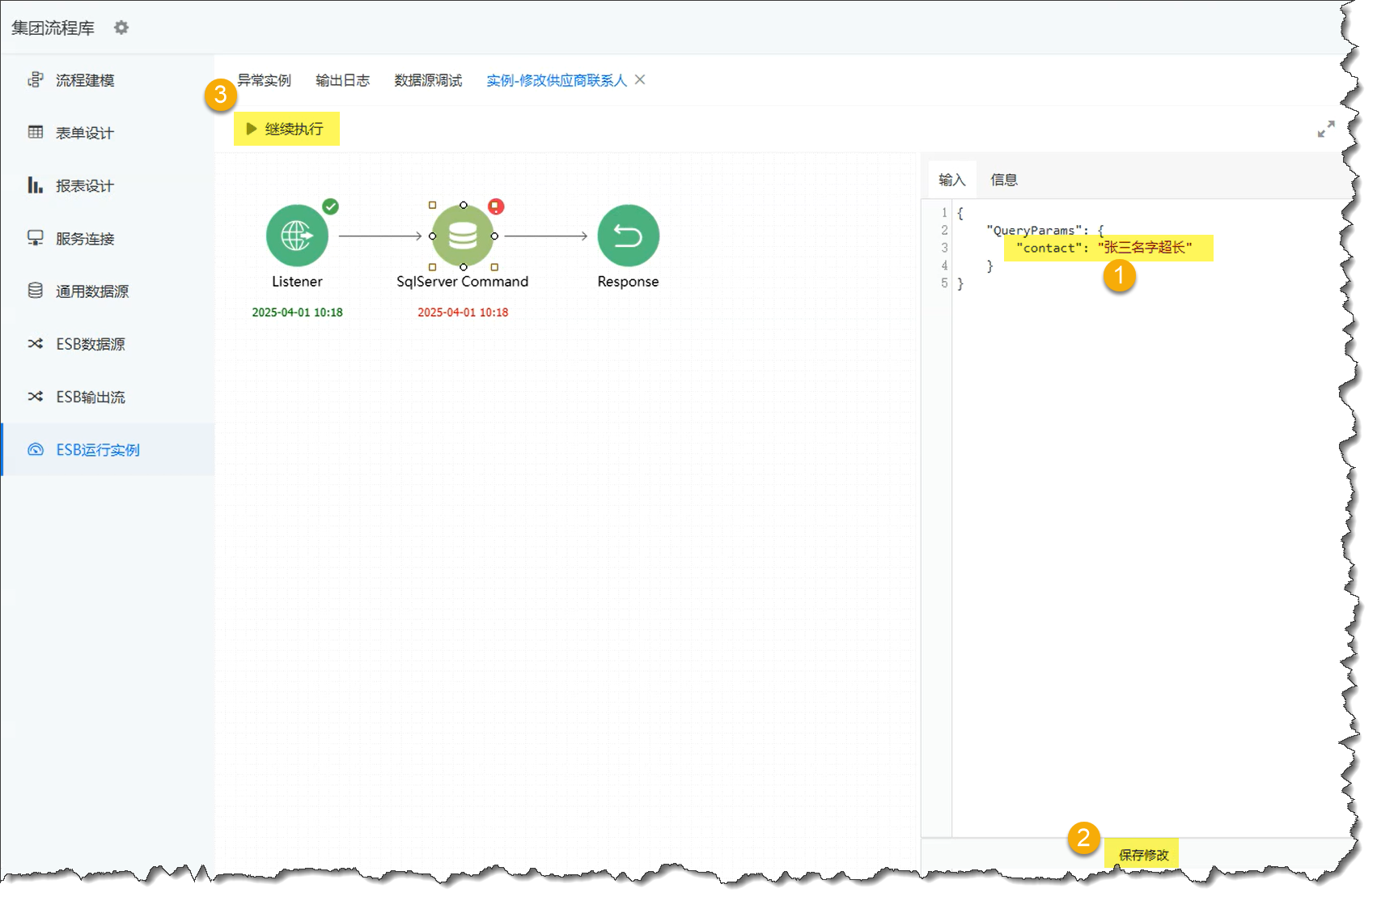The height and width of the screenshot is (901, 1377).
Task: Select the SqlServer Command node
Action: point(463,236)
